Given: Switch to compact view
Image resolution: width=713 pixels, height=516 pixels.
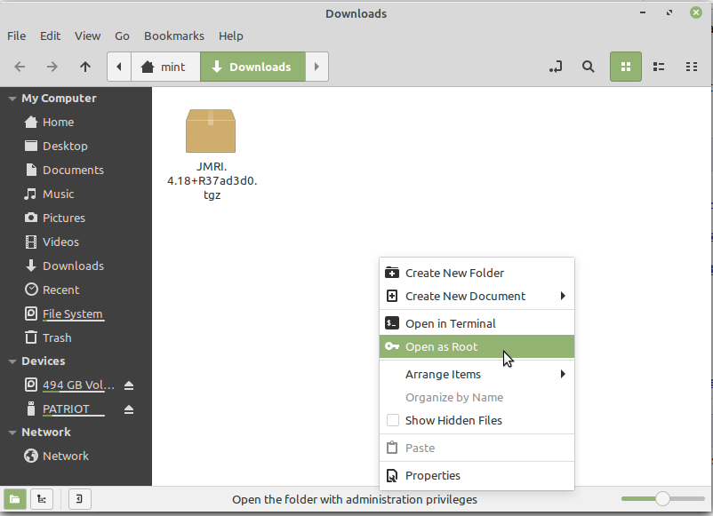Looking at the screenshot, I should [691, 67].
